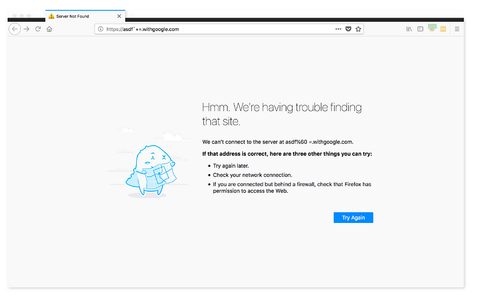Click the green extension icon in toolbar

coord(432,28)
